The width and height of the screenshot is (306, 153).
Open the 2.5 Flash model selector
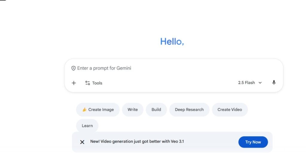pyautogui.click(x=250, y=82)
